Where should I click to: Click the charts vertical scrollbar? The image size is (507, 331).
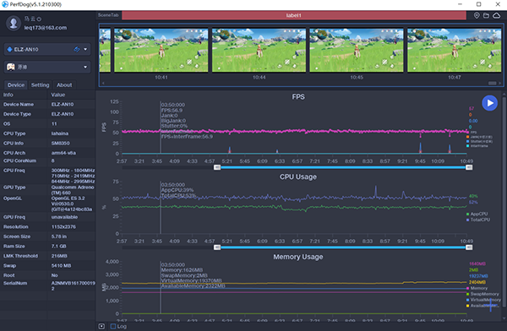[504, 202]
